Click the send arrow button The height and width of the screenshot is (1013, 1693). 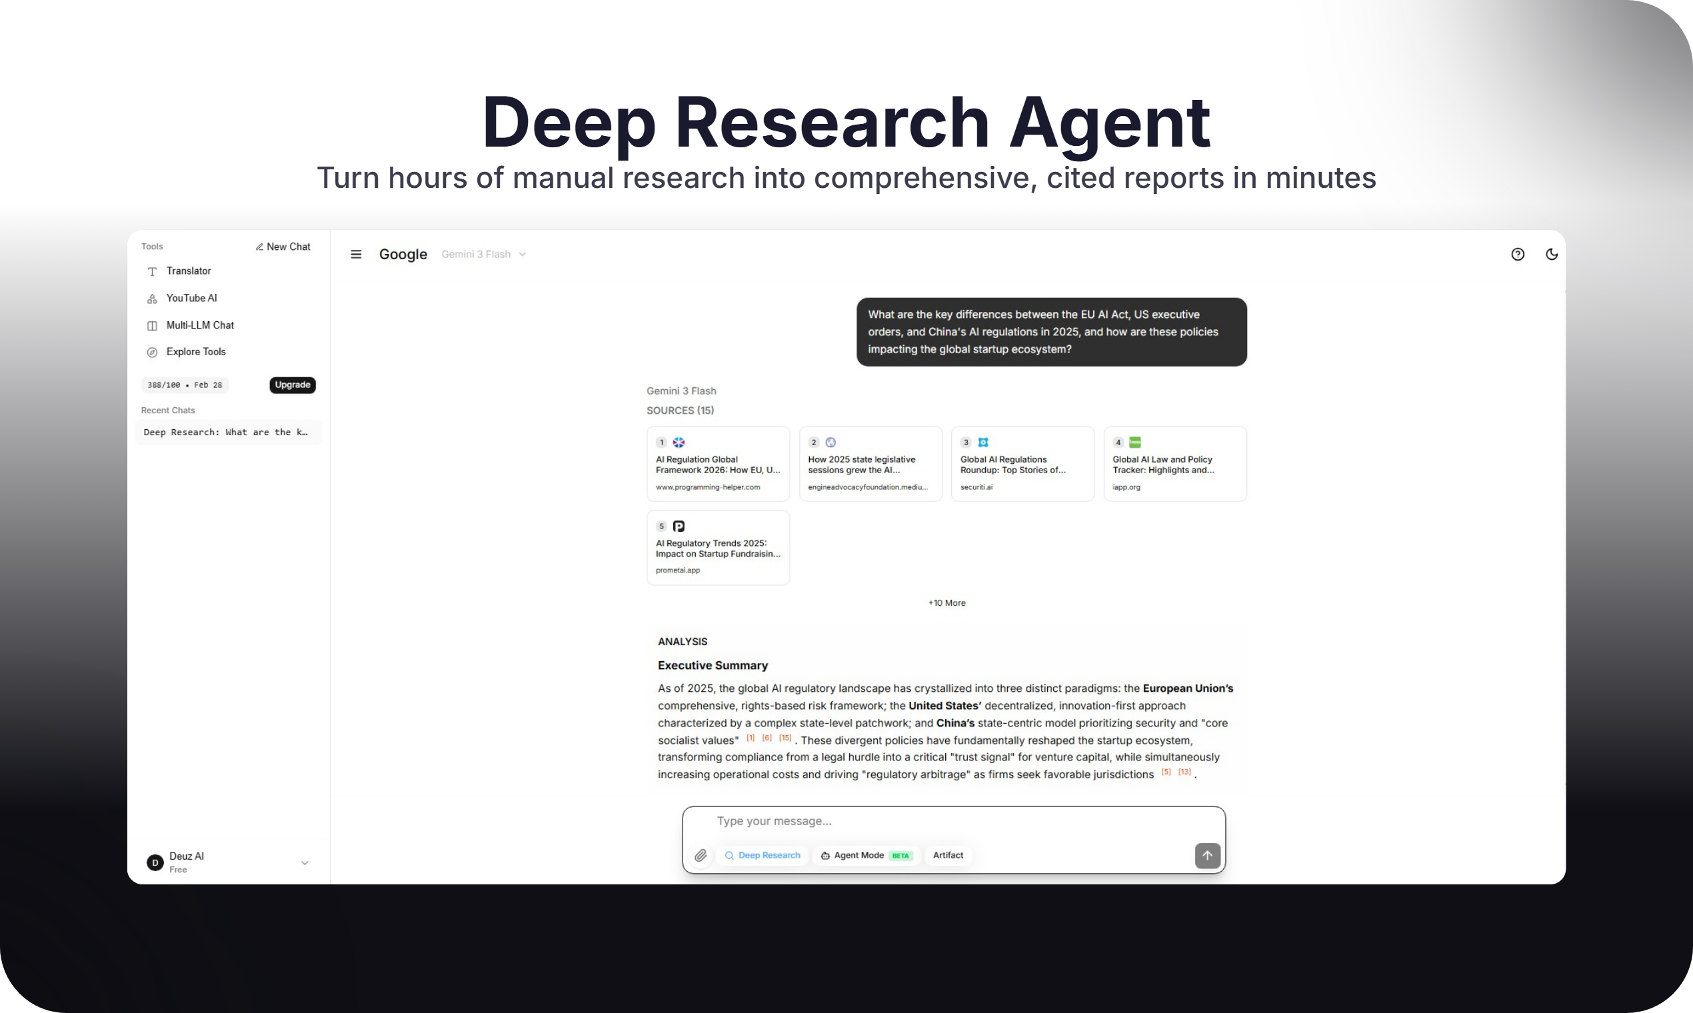click(x=1207, y=855)
